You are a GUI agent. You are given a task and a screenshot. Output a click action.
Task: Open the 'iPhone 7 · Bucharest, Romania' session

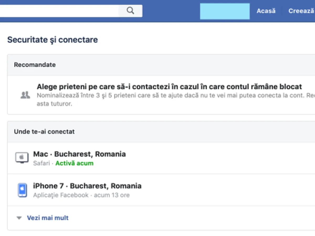87,186
